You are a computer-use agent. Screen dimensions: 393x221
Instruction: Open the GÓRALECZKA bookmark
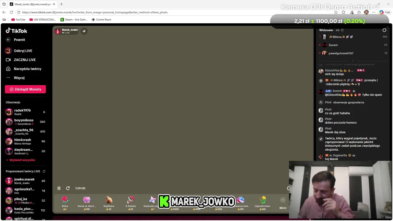point(42,20)
